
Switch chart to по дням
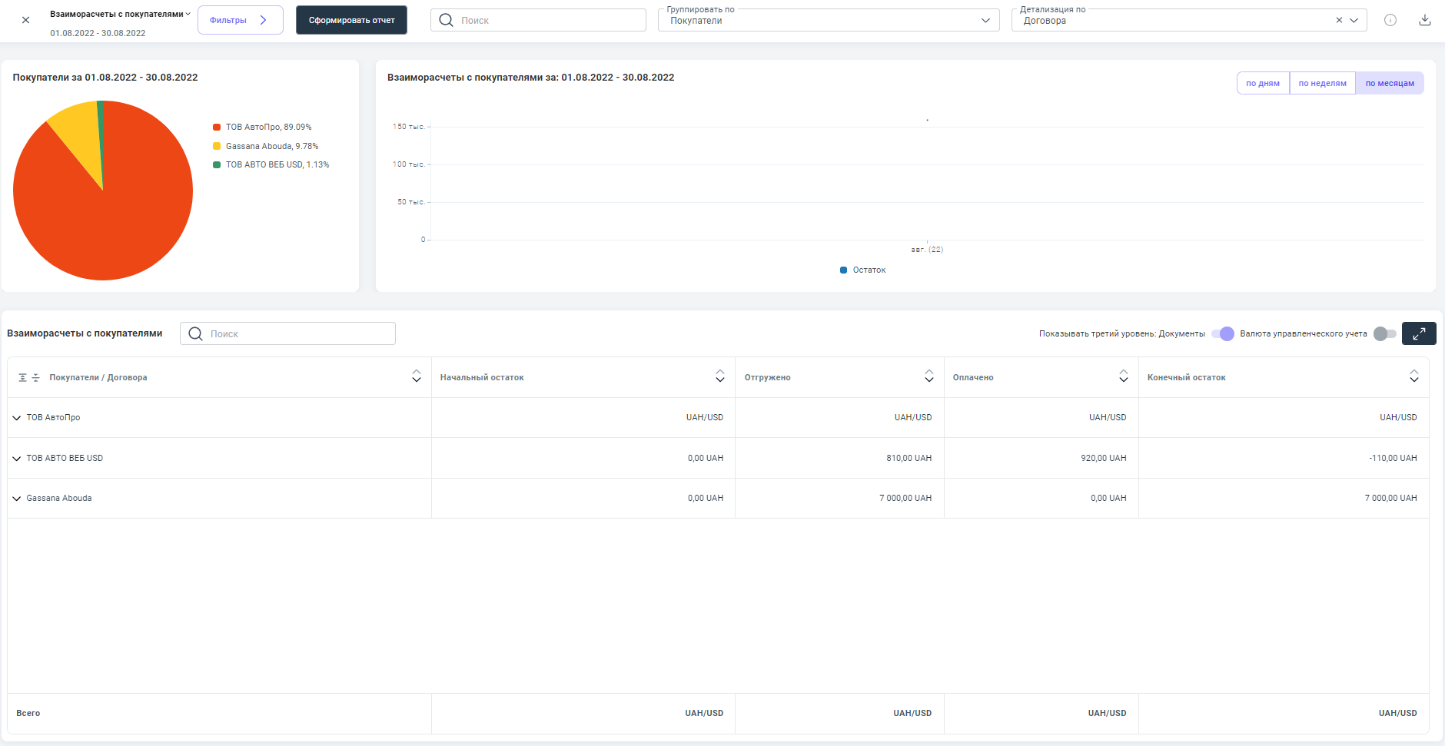1262,83
